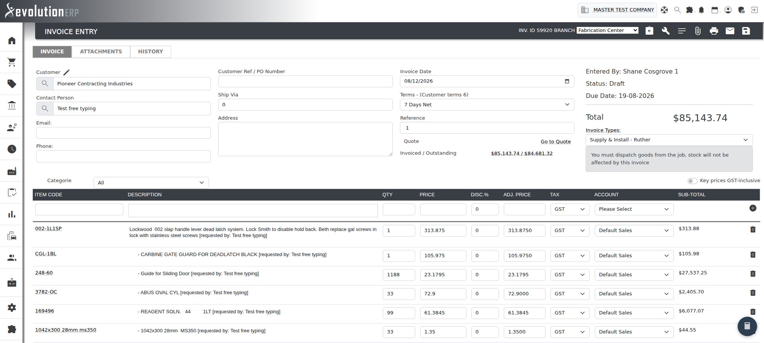Open the GST tax dropdown for CGL-1BL row
Screen dimensions: 764x343
[x=570, y=256]
